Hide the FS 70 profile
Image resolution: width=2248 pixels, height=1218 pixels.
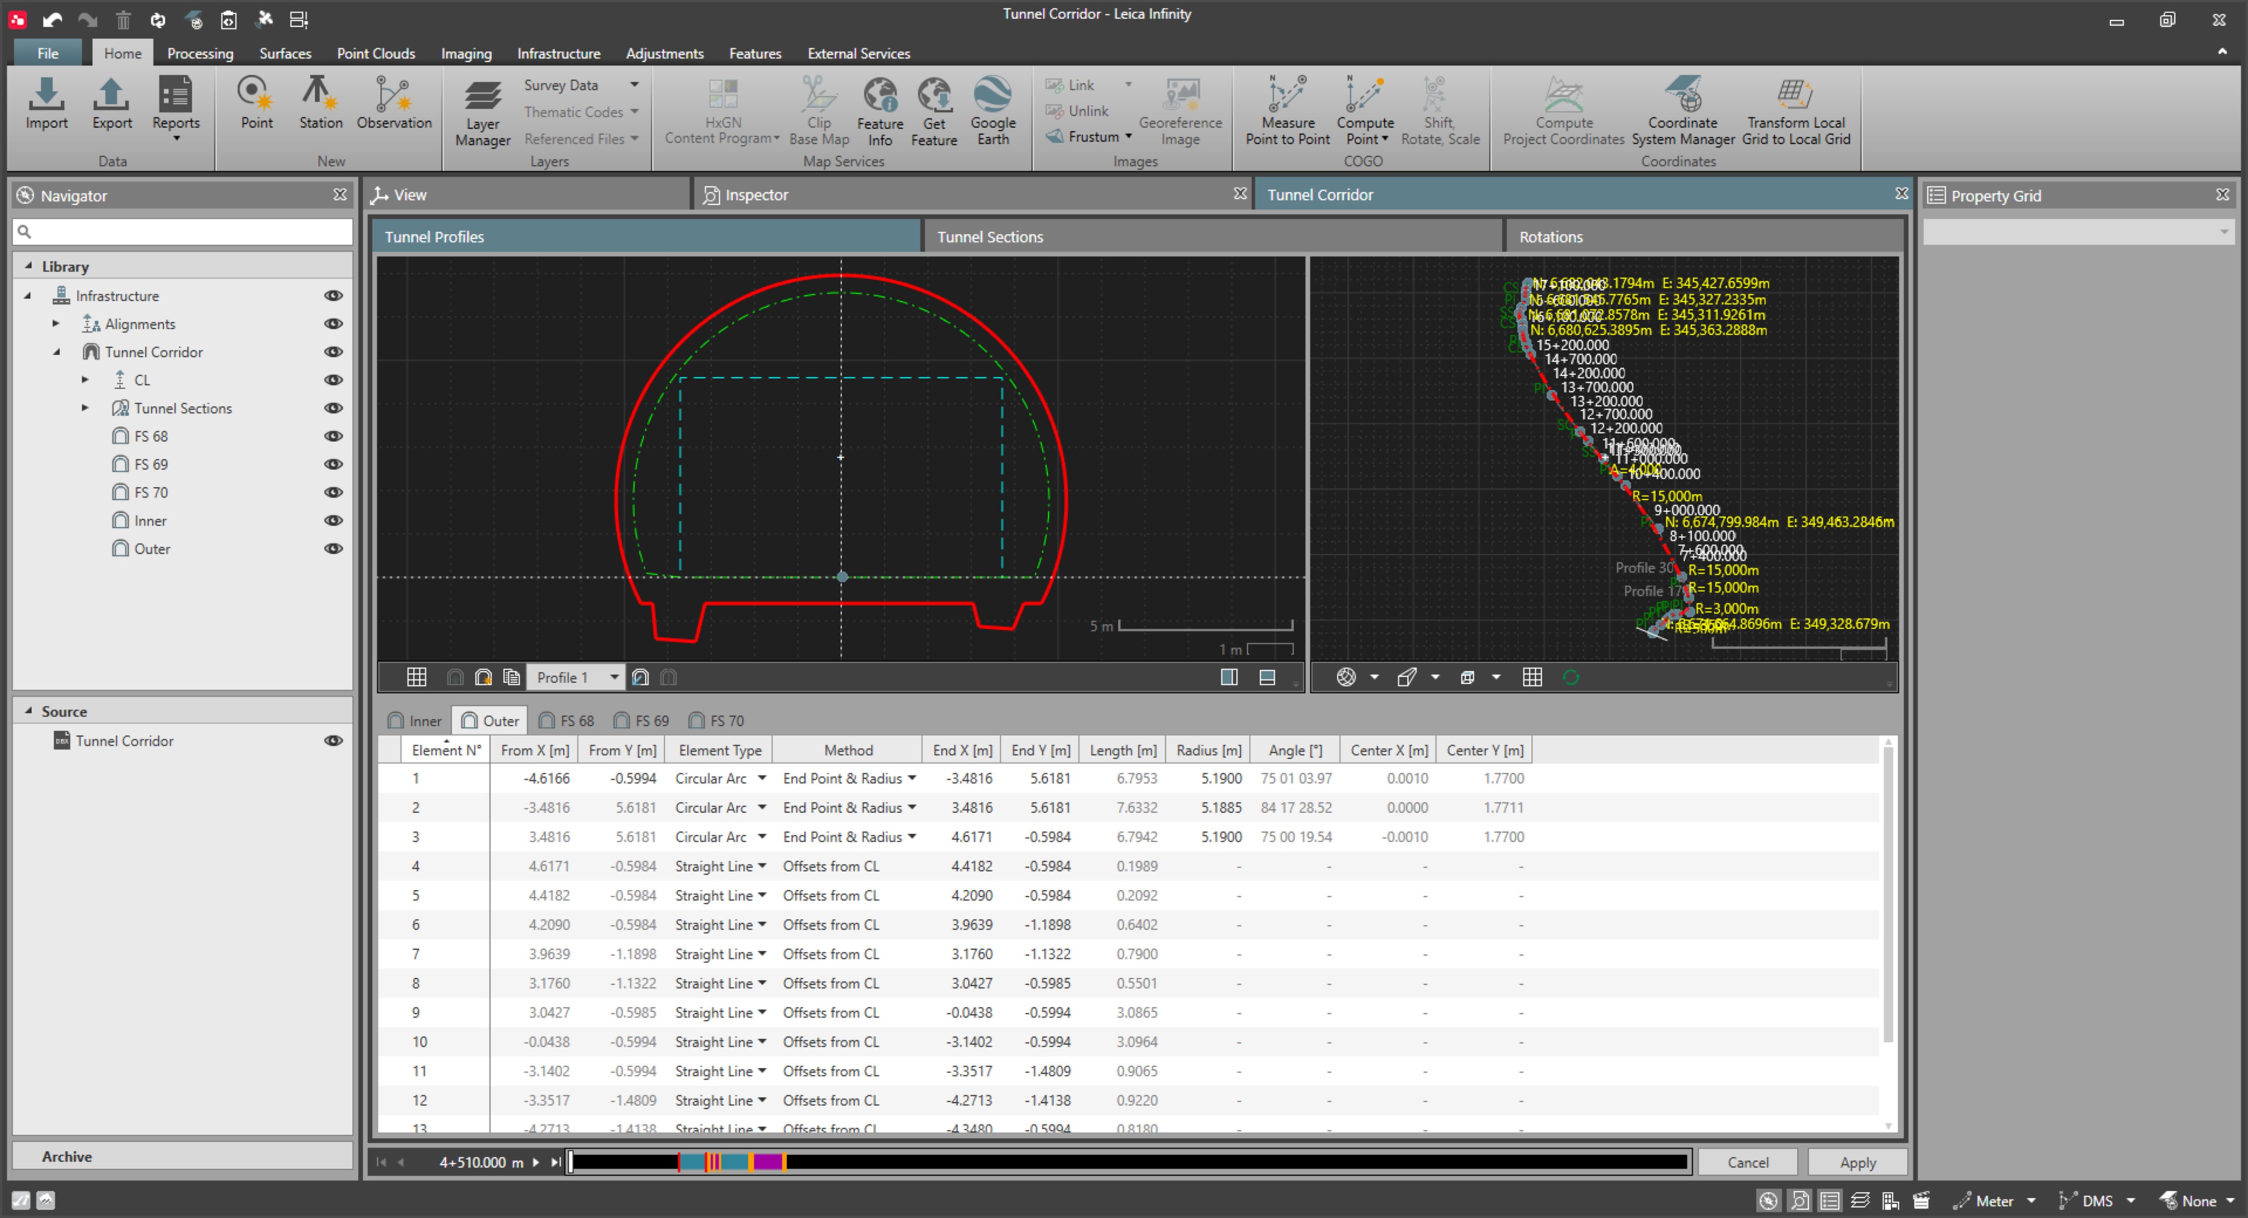coord(333,492)
